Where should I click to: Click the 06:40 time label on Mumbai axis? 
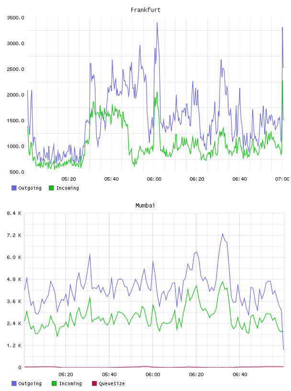click(x=240, y=375)
